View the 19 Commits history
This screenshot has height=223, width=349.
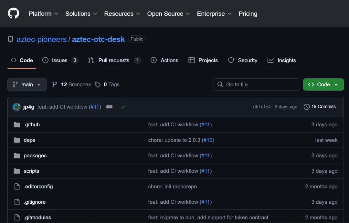tap(320, 107)
